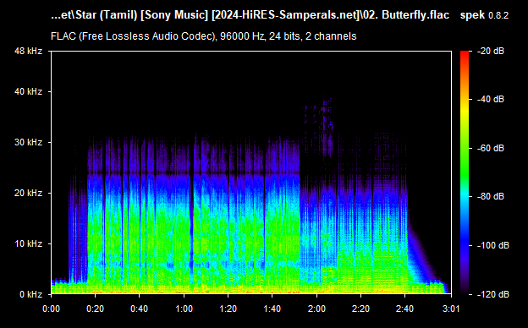Click the -60 dB scale label
528x328 pixels.
coord(491,148)
